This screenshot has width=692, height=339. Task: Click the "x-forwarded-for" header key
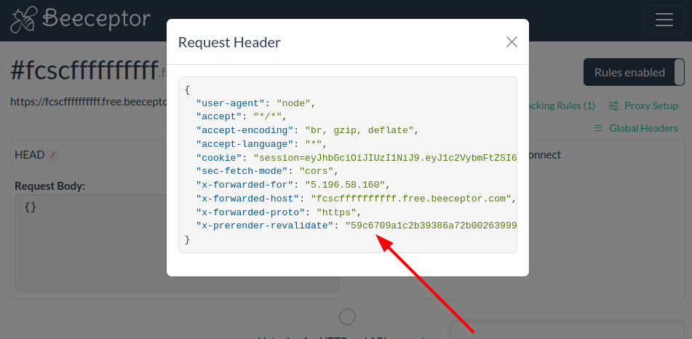(245, 185)
